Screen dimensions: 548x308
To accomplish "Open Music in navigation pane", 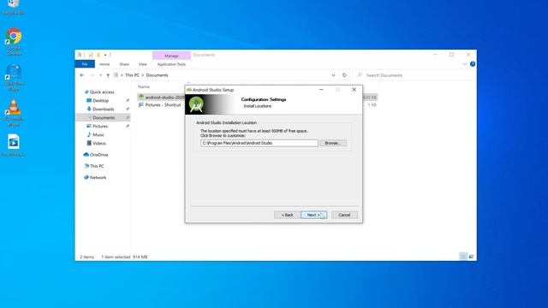I will click(98, 135).
